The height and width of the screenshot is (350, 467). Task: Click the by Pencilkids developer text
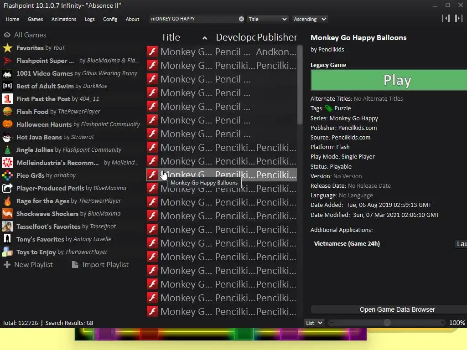click(x=327, y=49)
